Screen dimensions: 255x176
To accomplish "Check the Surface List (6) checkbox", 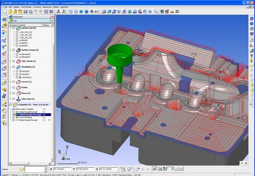I will (x=14, y=28).
